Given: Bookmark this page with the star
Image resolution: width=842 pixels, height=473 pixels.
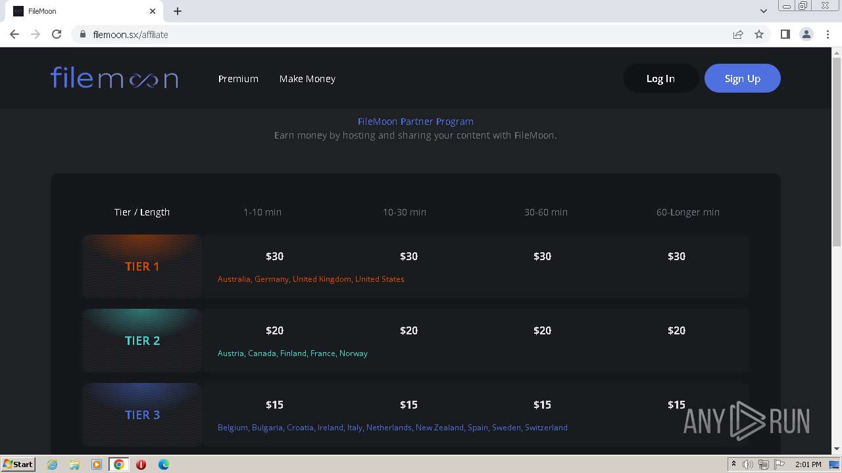Looking at the screenshot, I should point(759,34).
